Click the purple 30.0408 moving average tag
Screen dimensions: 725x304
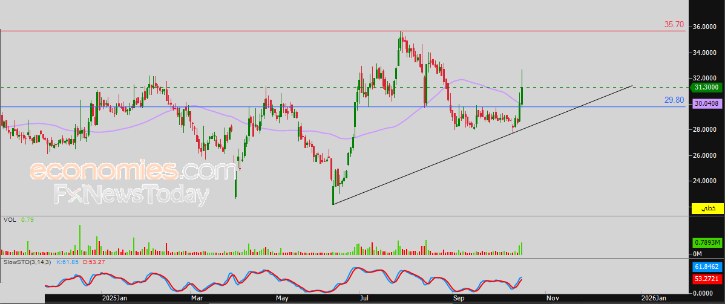[x=707, y=104]
